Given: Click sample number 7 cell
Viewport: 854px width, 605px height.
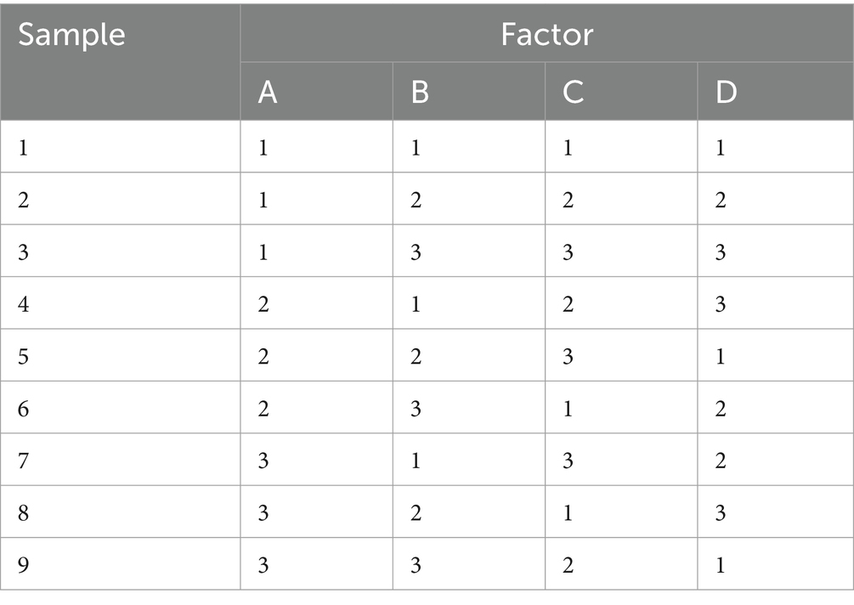Looking at the screenshot, I should (x=120, y=460).
